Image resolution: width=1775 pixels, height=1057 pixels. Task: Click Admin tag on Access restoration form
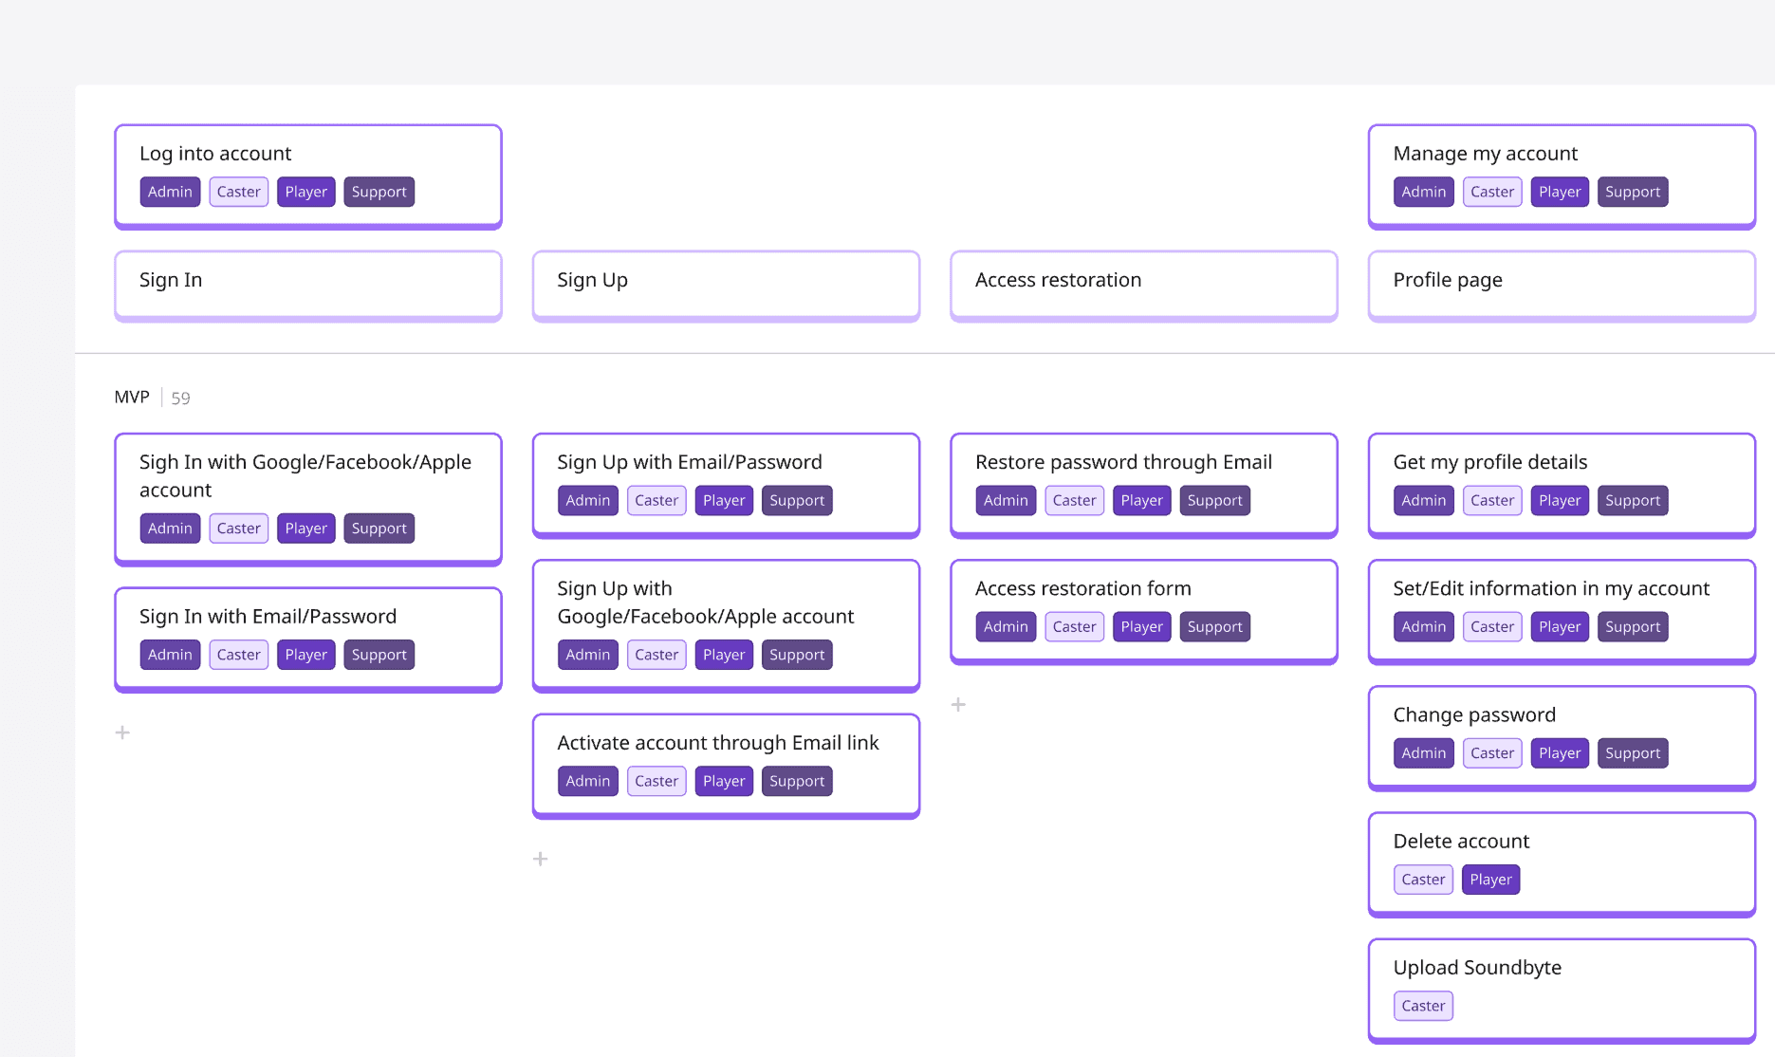(1006, 626)
